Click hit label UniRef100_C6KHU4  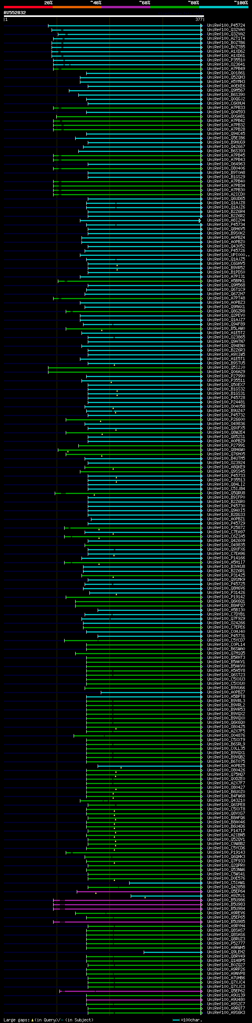click(x=226, y=103)
